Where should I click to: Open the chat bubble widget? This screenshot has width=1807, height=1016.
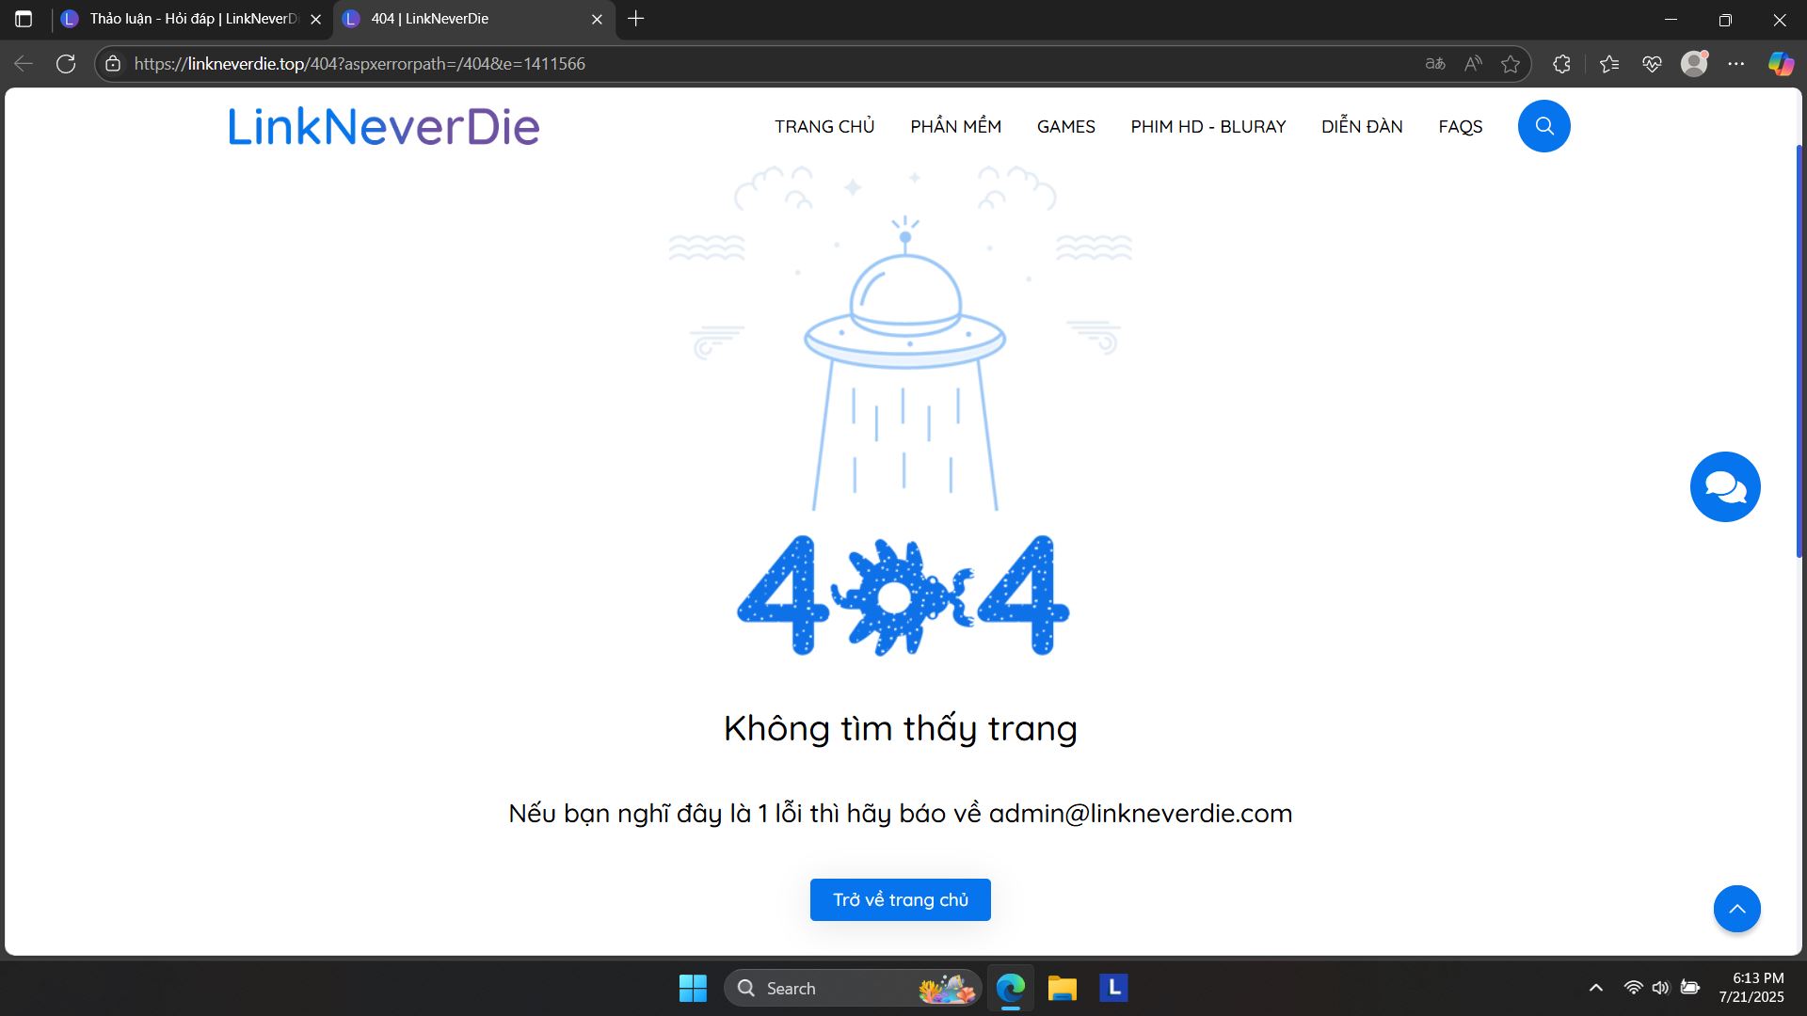(1724, 486)
